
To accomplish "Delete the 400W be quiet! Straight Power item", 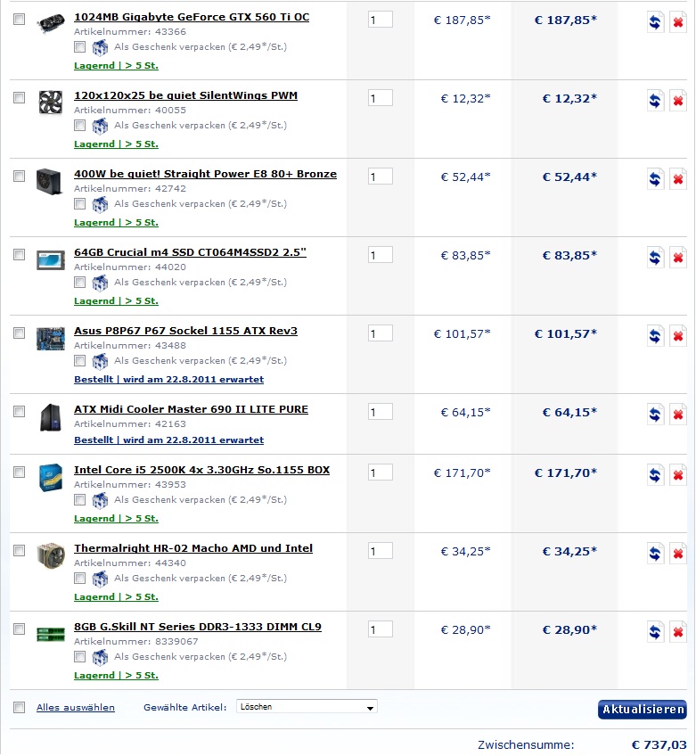I will point(677,179).
